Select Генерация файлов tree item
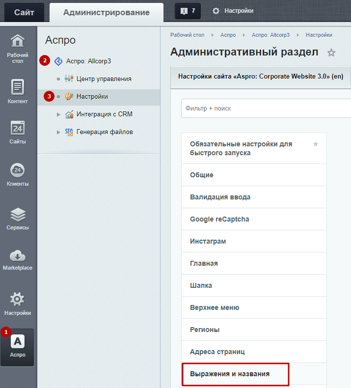351x388 pixels. coord(105,132)
